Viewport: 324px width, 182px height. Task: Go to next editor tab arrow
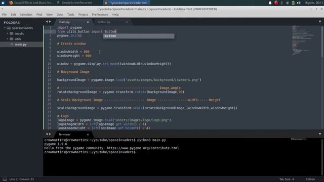click(50, 22)
